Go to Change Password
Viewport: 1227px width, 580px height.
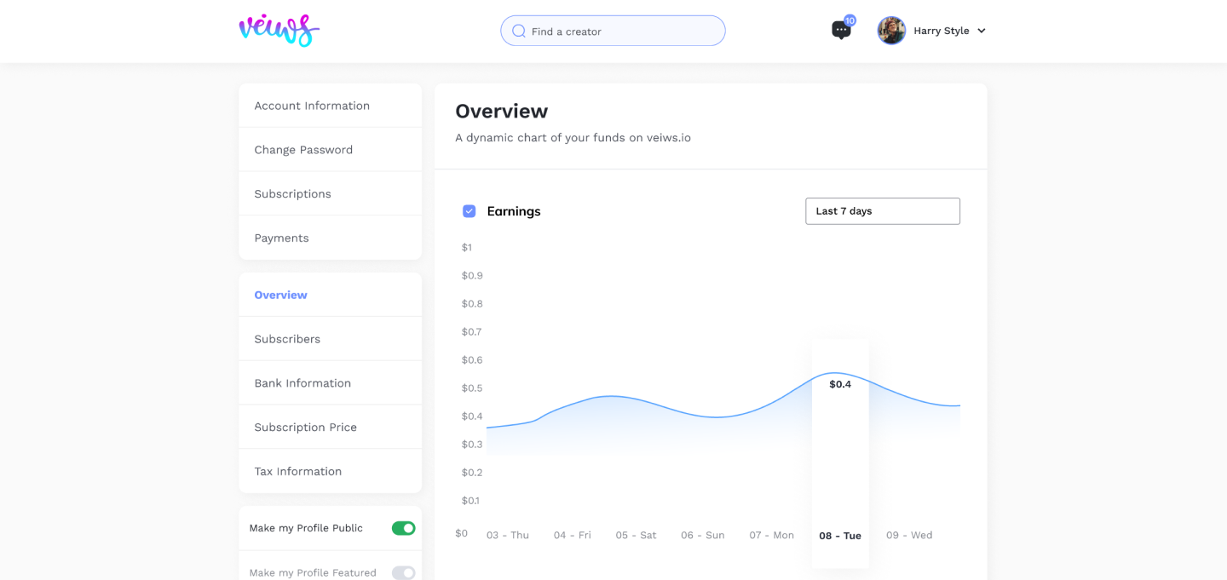point(330,150)
